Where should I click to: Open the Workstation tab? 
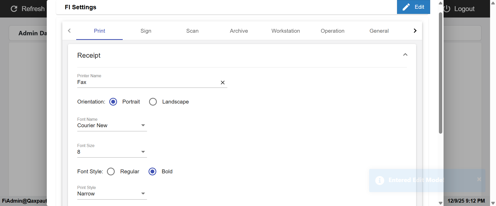pos(285,31)
